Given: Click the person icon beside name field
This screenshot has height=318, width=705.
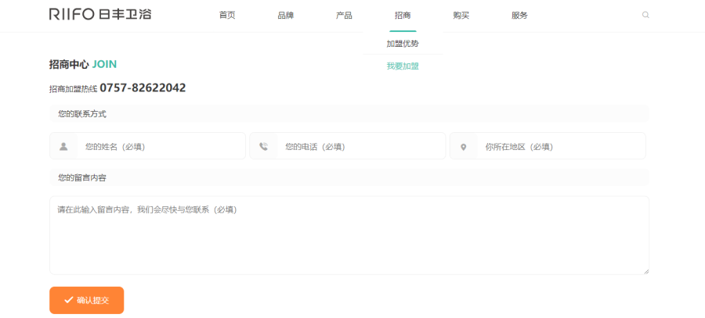Looking at the screenshot, I should [x=63, y=146].
